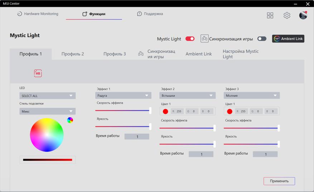Switch to Профиль 2 tab
Image resolution: width=314 pixels, height=192 pixels.
[73, 54]
